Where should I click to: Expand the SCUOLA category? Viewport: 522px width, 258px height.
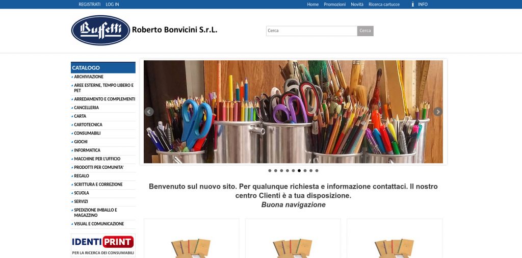82,193
